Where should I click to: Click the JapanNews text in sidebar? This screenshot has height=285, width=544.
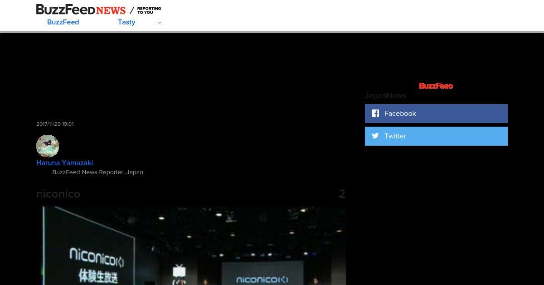386,95
